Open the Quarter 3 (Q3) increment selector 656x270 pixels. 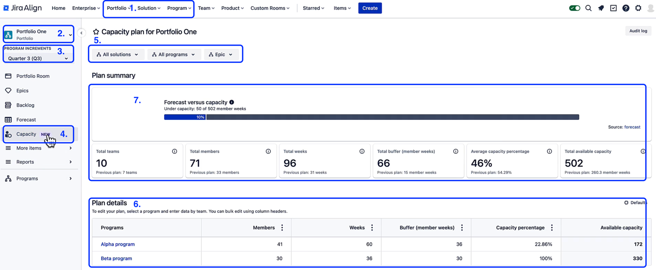coord(38,58)
